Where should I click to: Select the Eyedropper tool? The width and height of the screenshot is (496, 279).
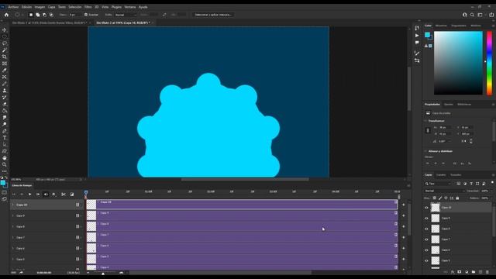point(5,71)
